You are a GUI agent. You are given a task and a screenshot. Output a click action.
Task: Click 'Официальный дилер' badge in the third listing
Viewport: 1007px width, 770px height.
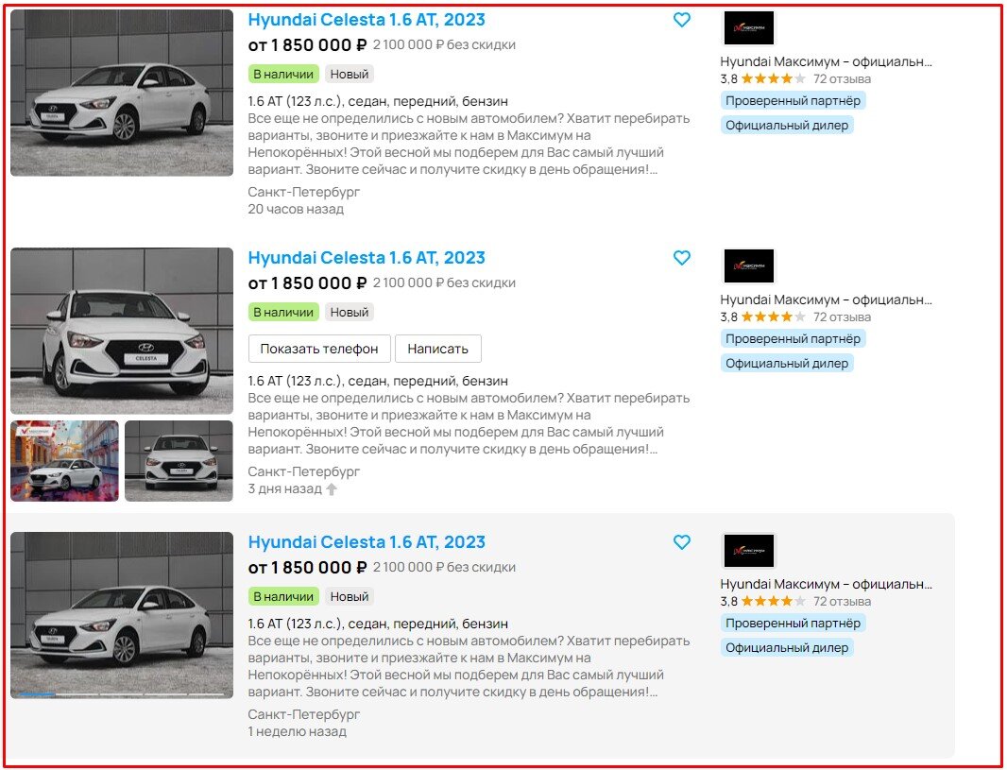(787, 648)
